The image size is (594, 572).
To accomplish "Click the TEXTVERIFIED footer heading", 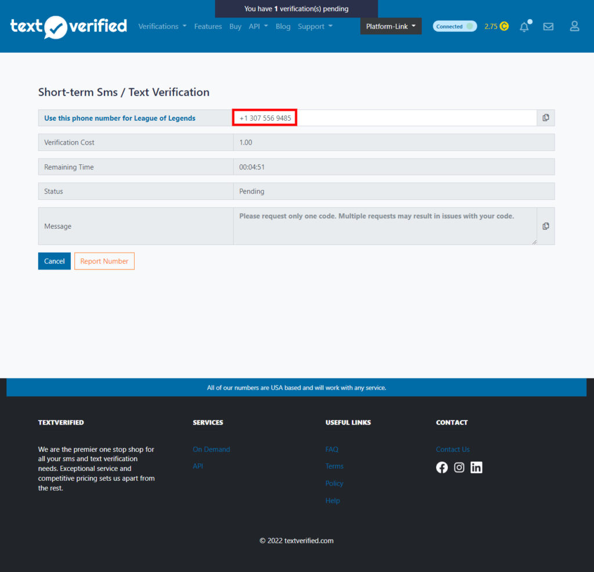I will tap(61, 422).
